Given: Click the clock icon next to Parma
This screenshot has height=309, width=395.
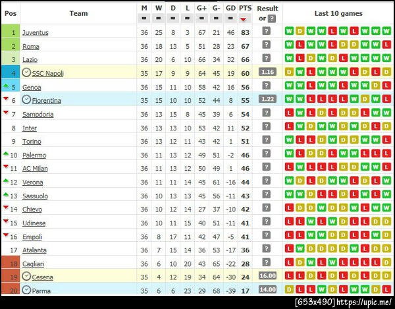Looking at the screenshot, I should point(26,291).
